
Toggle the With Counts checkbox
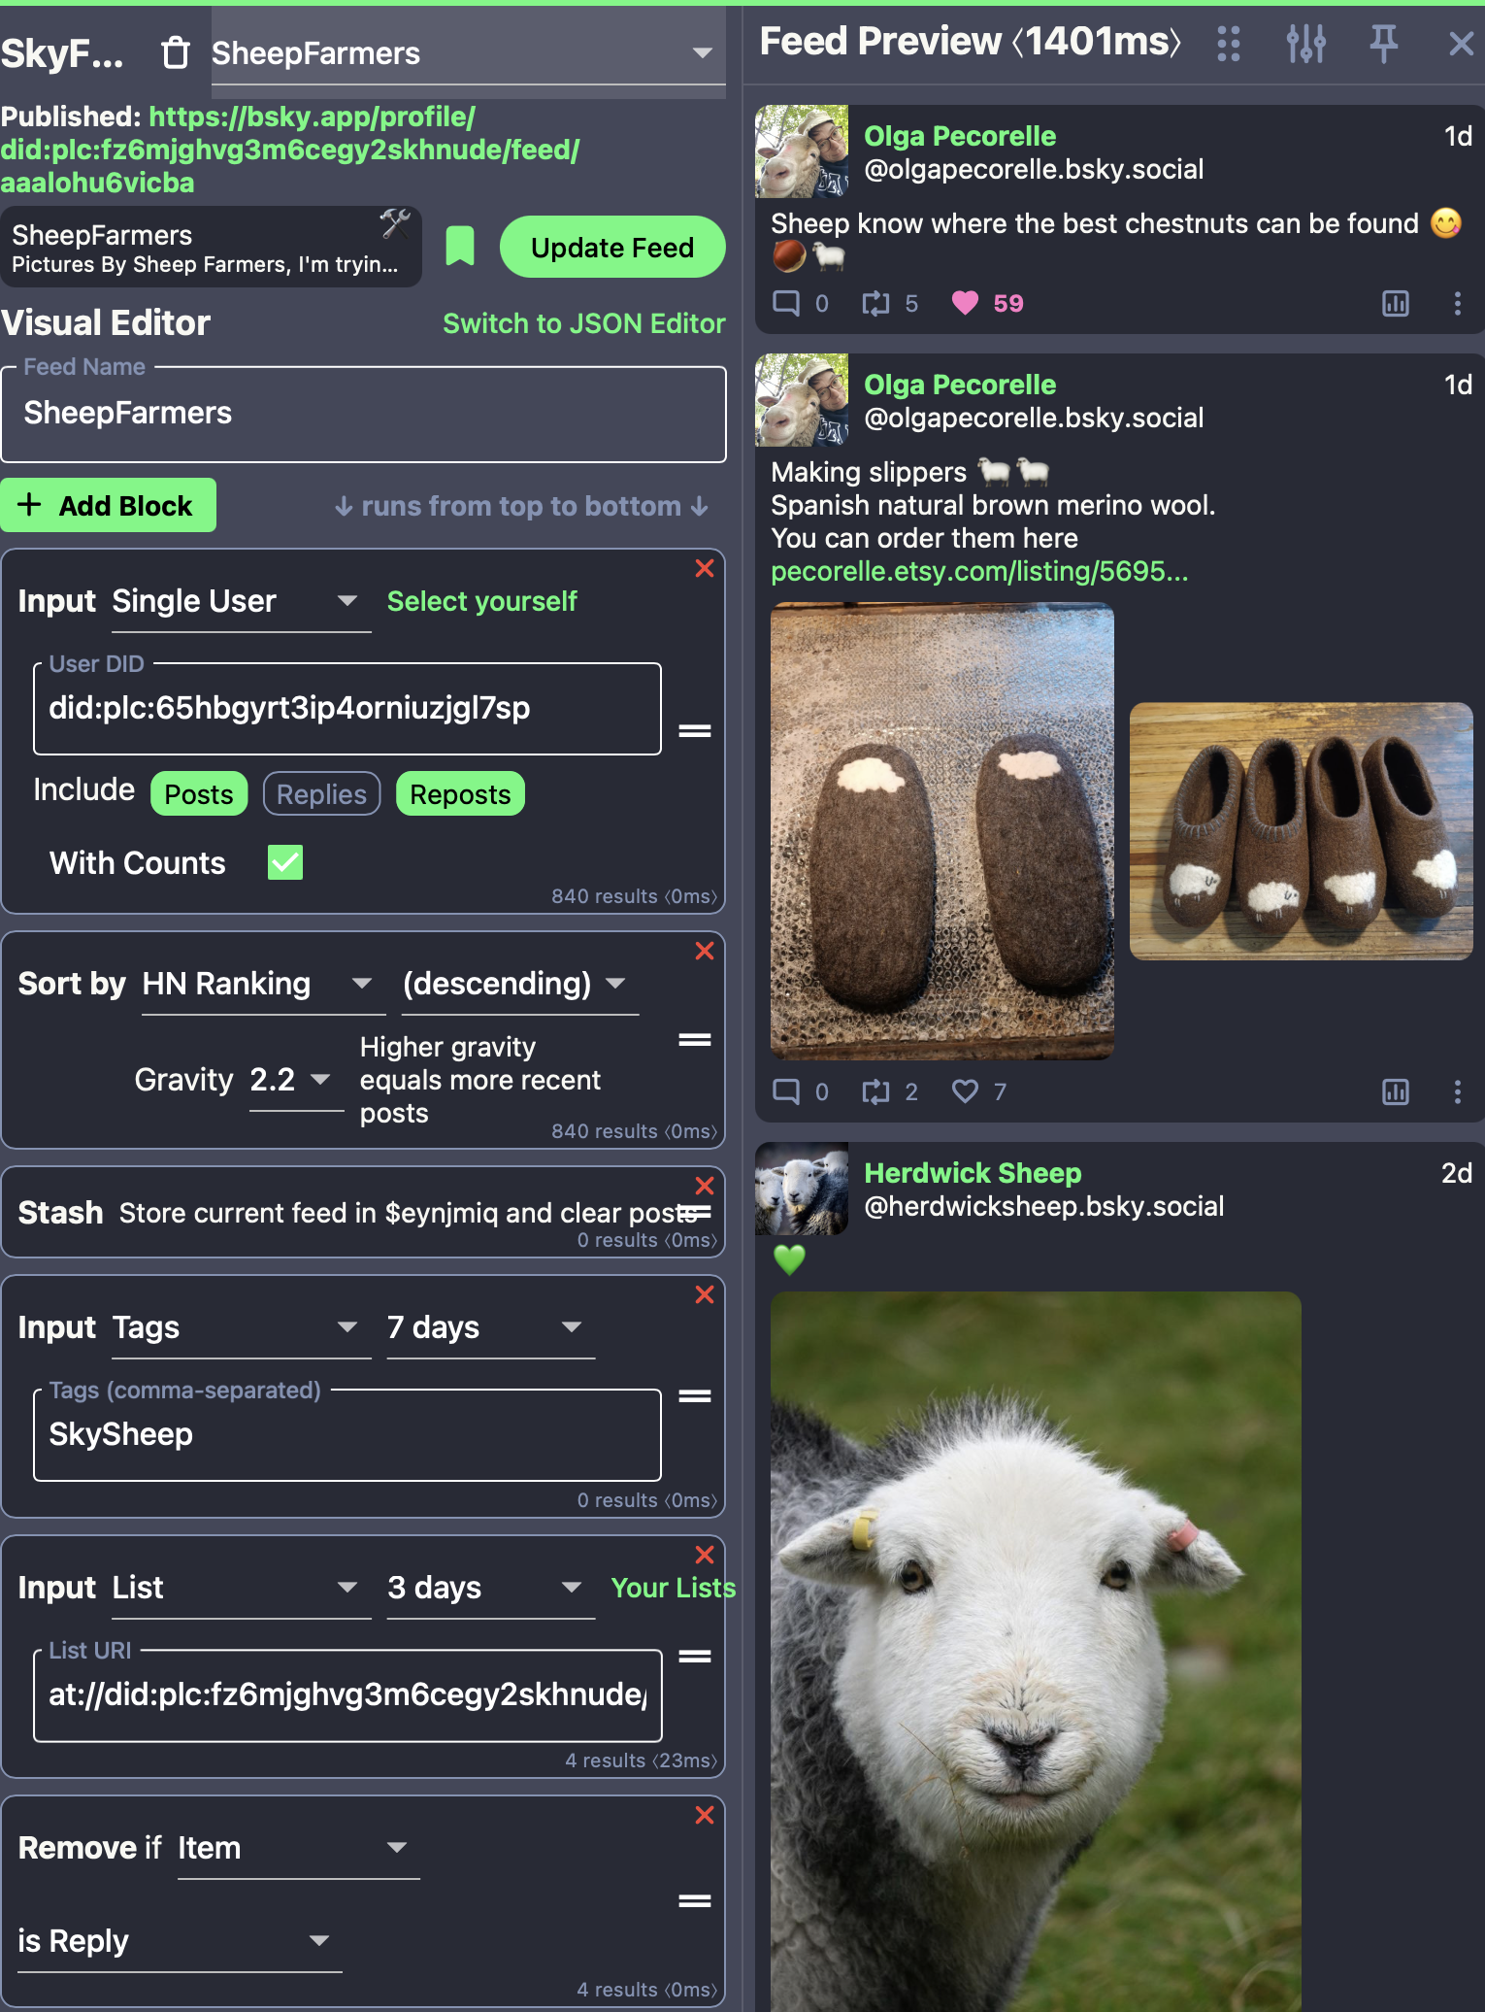[284, 862]
